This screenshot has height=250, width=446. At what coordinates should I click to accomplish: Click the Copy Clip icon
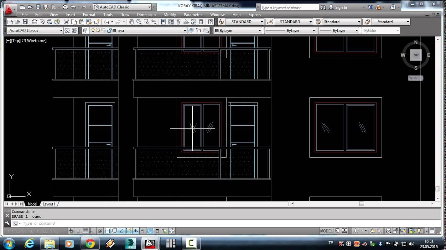click(x=74, y=22)
